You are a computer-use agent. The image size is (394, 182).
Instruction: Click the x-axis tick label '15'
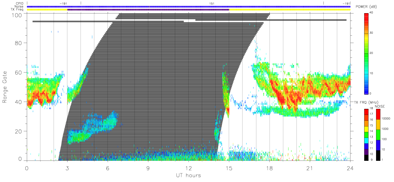point(229,168)
